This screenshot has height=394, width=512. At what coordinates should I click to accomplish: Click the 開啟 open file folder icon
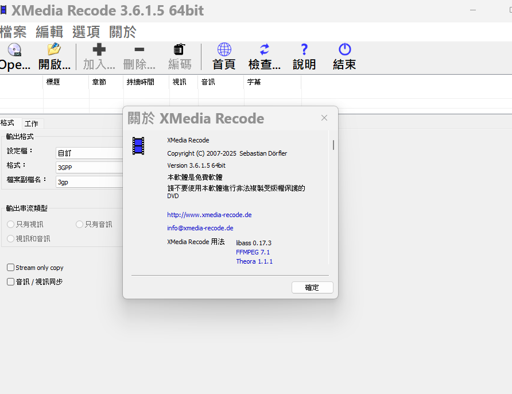pyautogui.click(x=54, y=49)
